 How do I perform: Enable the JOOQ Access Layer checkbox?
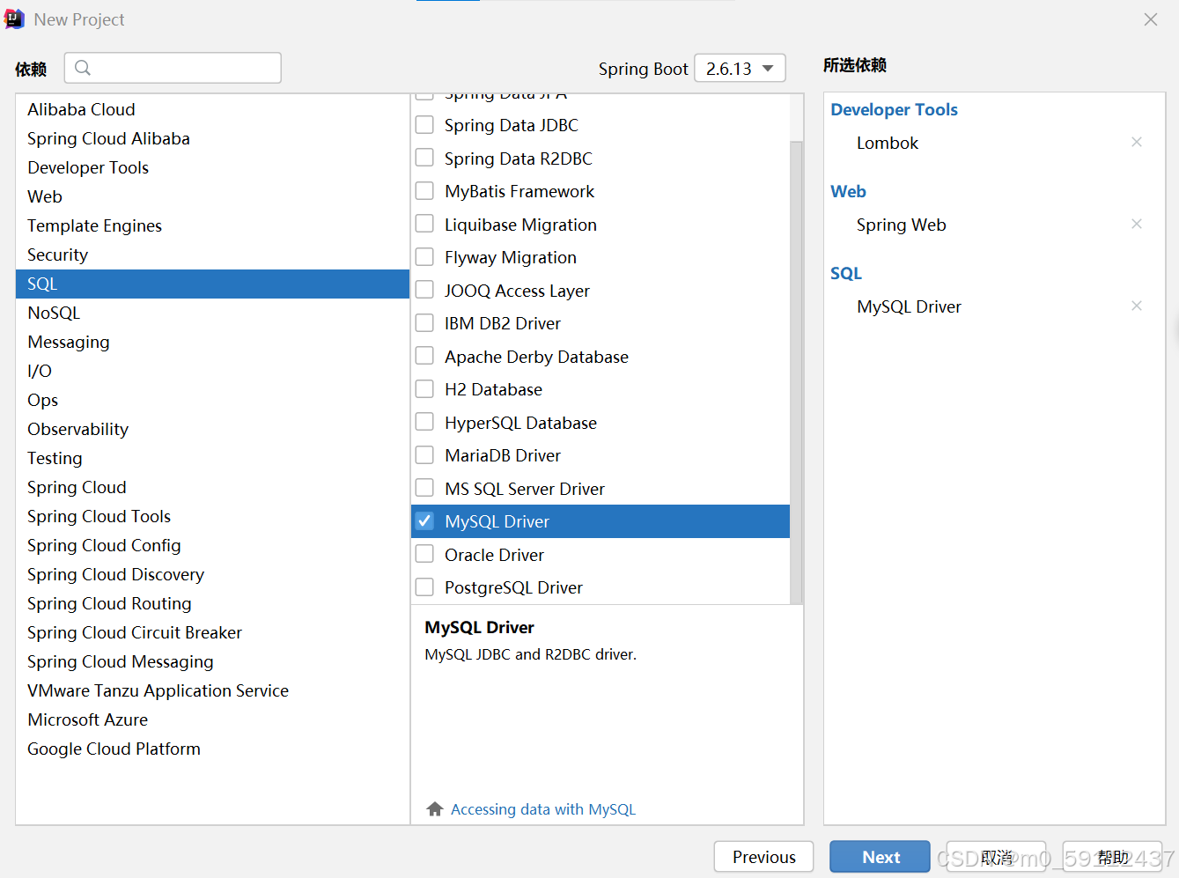(424, 290)
